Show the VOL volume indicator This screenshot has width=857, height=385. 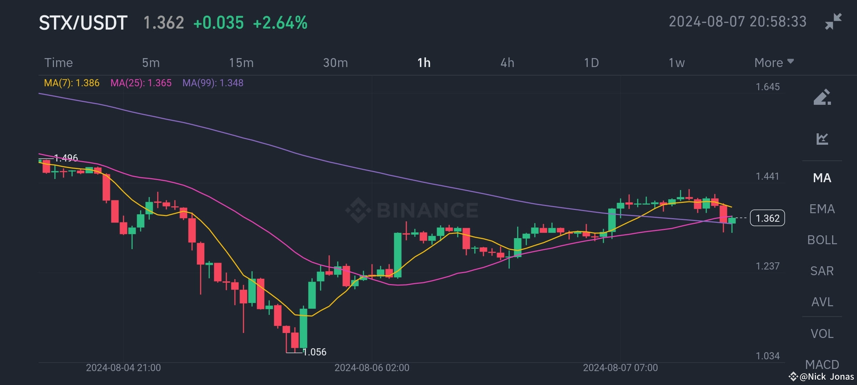point(822,333)
